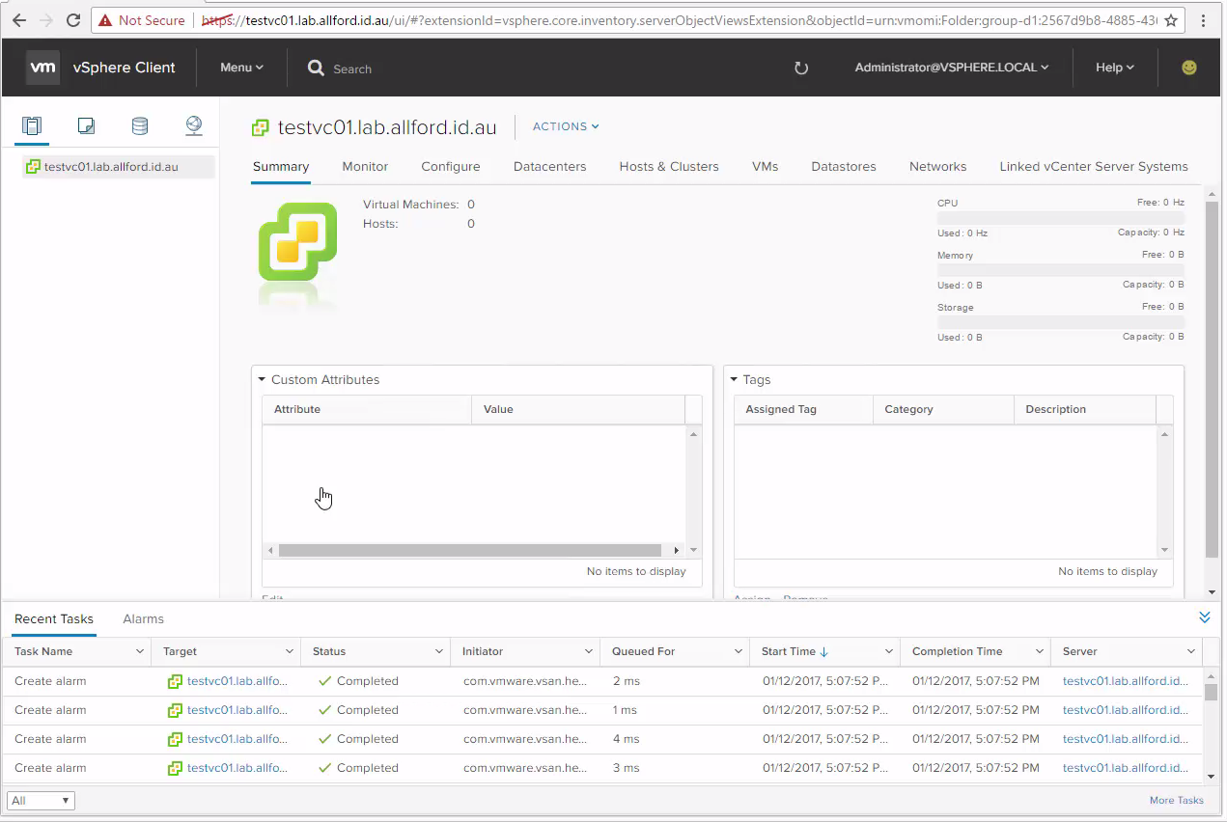Bookmark page with star icon
The width and height of the screenshot is (1227, 822).
[1171, 19]
